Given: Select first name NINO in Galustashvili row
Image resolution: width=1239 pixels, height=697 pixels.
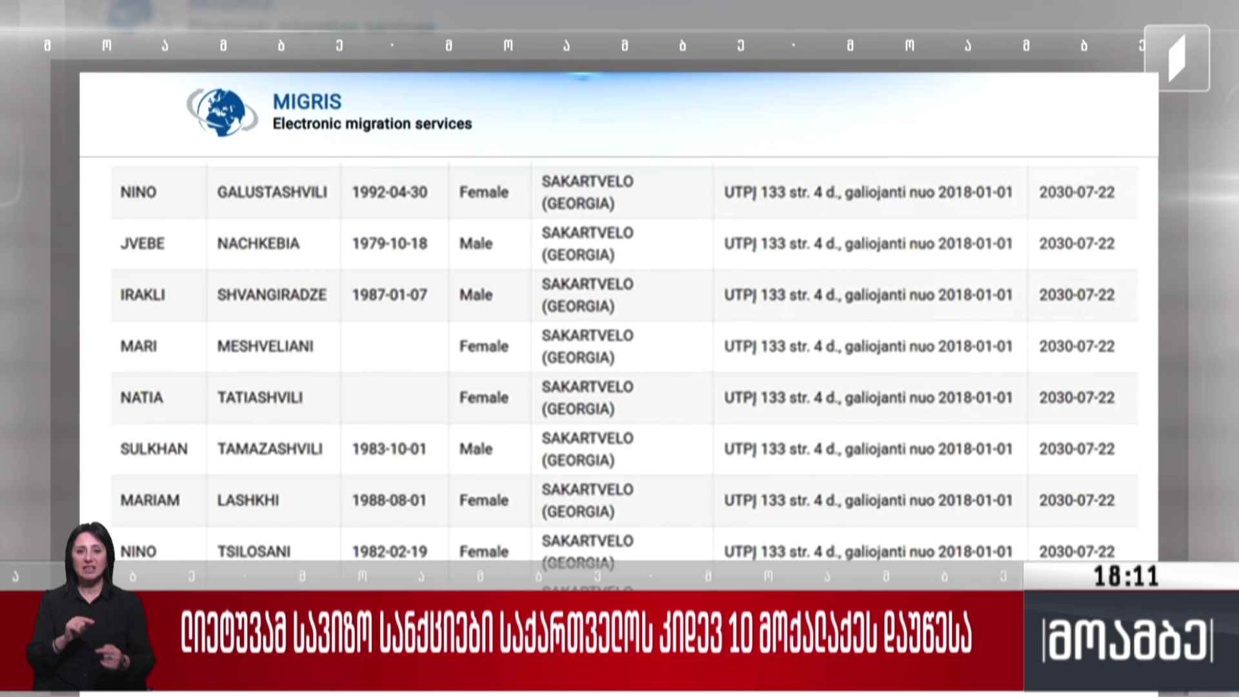Looking at the screenshot, I should click(x=138, y=192).
